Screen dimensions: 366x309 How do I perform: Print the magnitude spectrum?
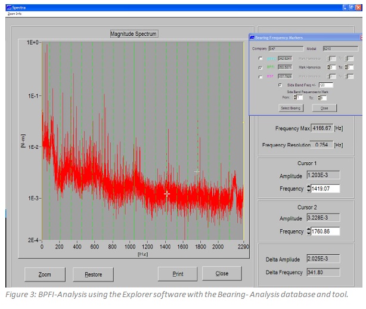(x=177, y=274)
